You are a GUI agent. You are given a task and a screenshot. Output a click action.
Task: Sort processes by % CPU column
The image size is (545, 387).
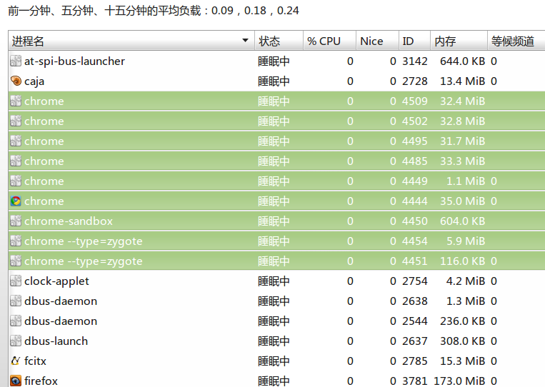[x=329, y=41]
